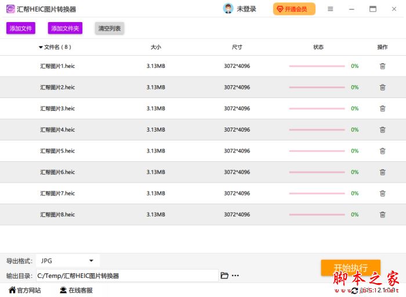Image resolution: width=406 pixels, height=297 pixels.
Task: Click the 大小 column header
Action: [156, 47]
